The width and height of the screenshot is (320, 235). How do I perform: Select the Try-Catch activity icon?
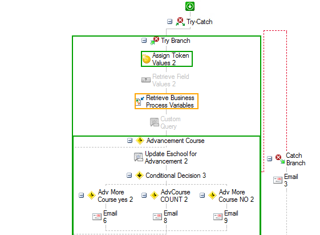[180, 22]
